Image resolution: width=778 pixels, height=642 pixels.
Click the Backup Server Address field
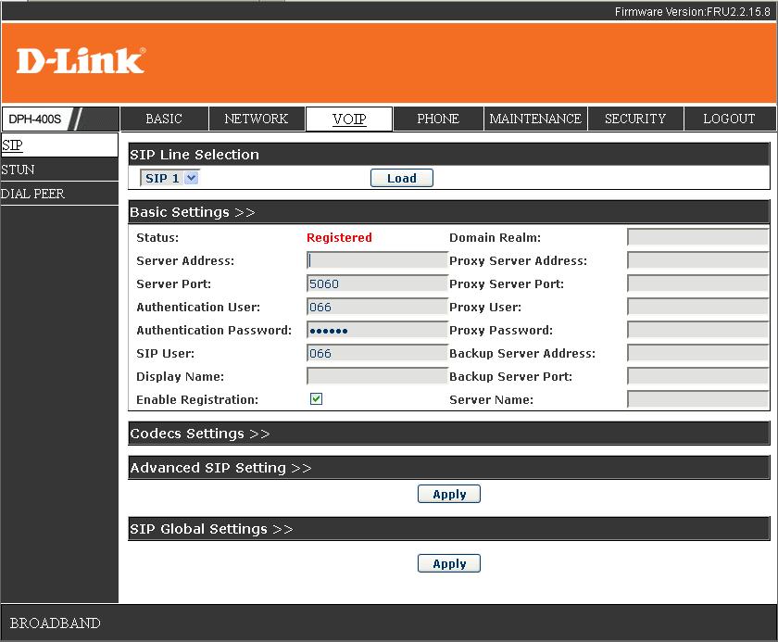(698, 353)
